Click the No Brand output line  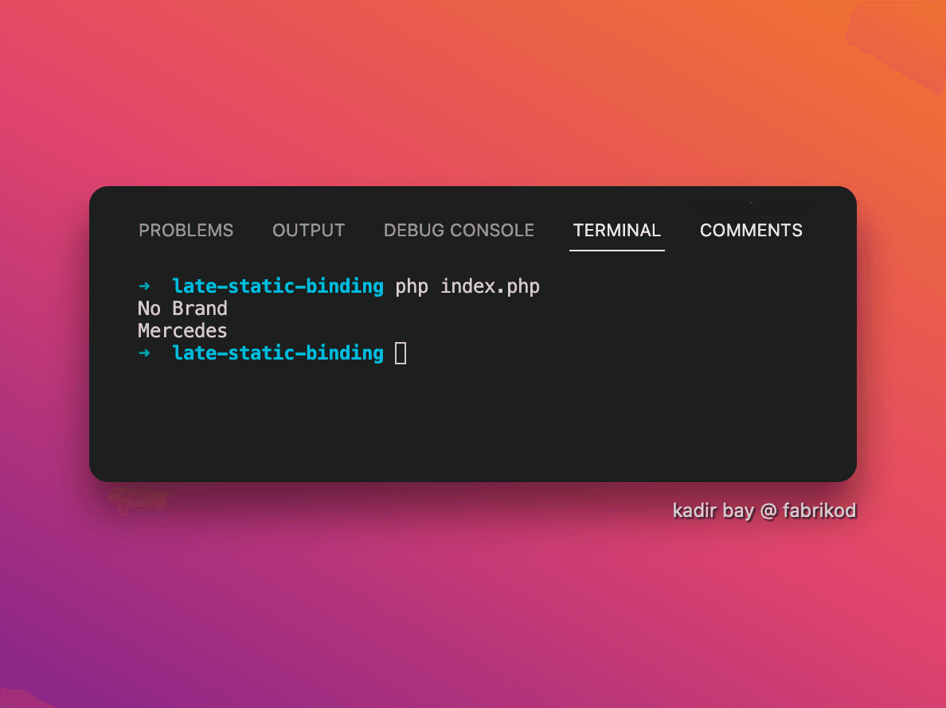click(182, 308)
